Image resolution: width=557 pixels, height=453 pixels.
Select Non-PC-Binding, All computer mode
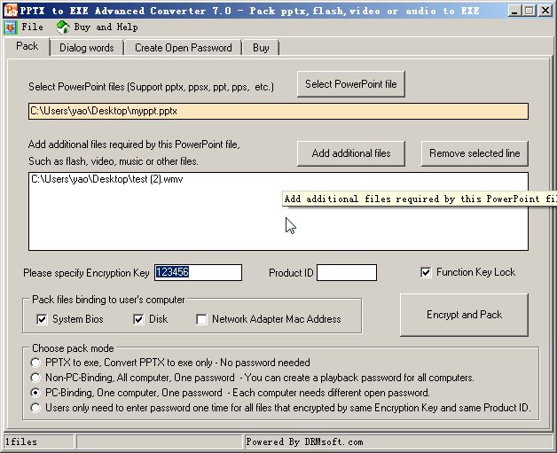pos(35,378)
